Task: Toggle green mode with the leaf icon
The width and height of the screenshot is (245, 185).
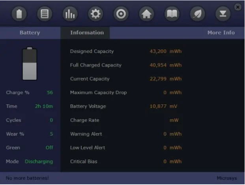Action: click(197, 14)
